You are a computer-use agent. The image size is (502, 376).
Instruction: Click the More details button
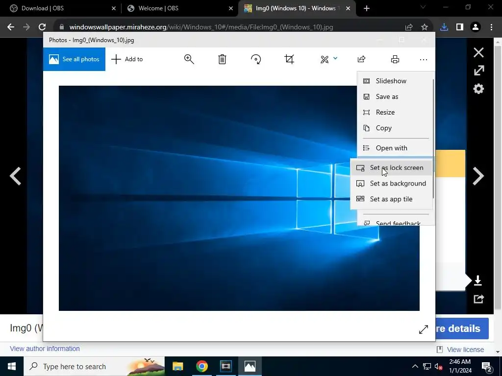pos(462,329)
